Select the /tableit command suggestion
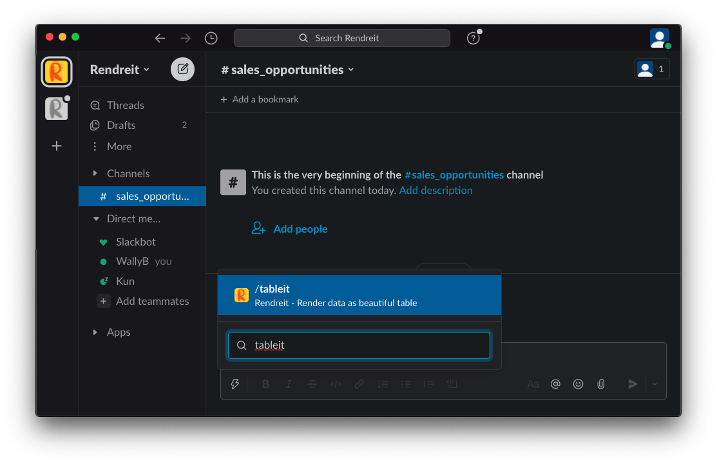This screenshot has width=717, height=464. [x=359, y=295]
